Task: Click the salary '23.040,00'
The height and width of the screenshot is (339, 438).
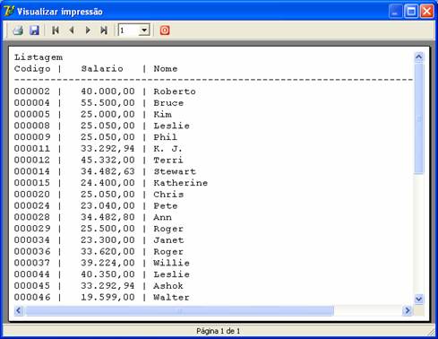Action: pos(107,205)
